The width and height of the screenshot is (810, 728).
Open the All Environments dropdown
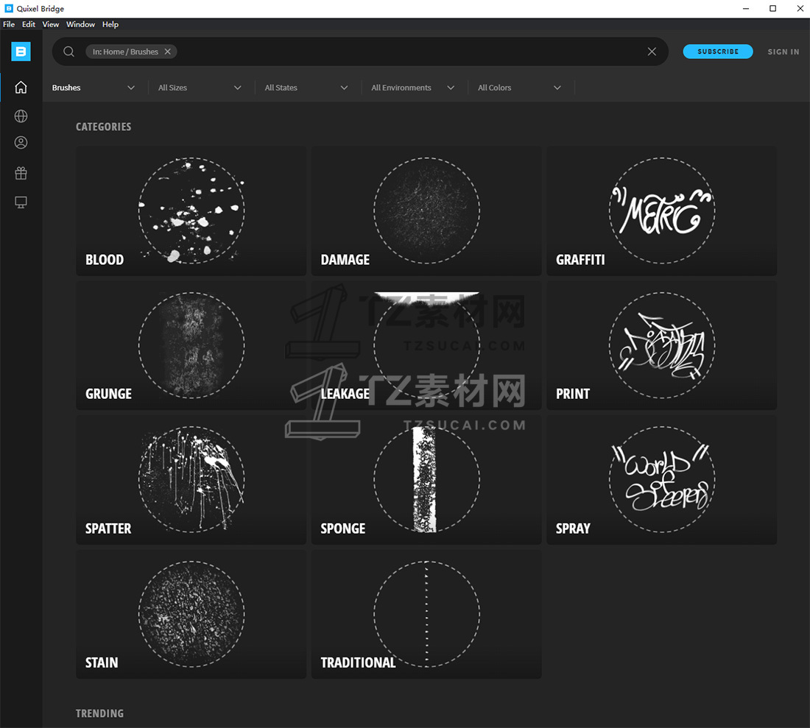[x=413, y=88]
